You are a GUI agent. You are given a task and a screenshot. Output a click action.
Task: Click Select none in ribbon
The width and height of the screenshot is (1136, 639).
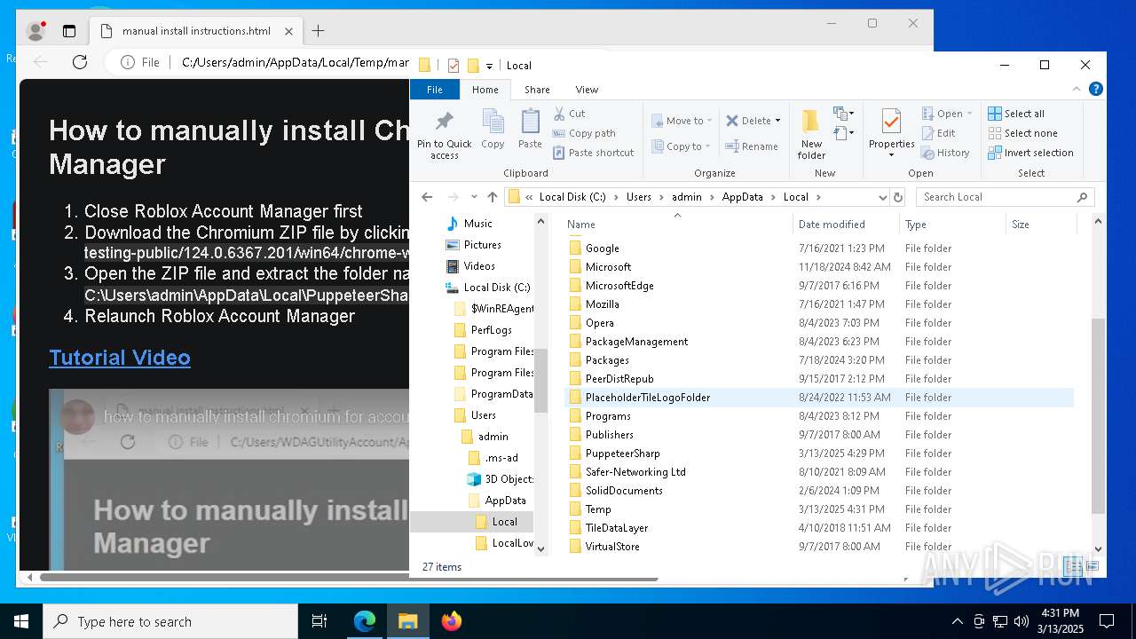1022,133
